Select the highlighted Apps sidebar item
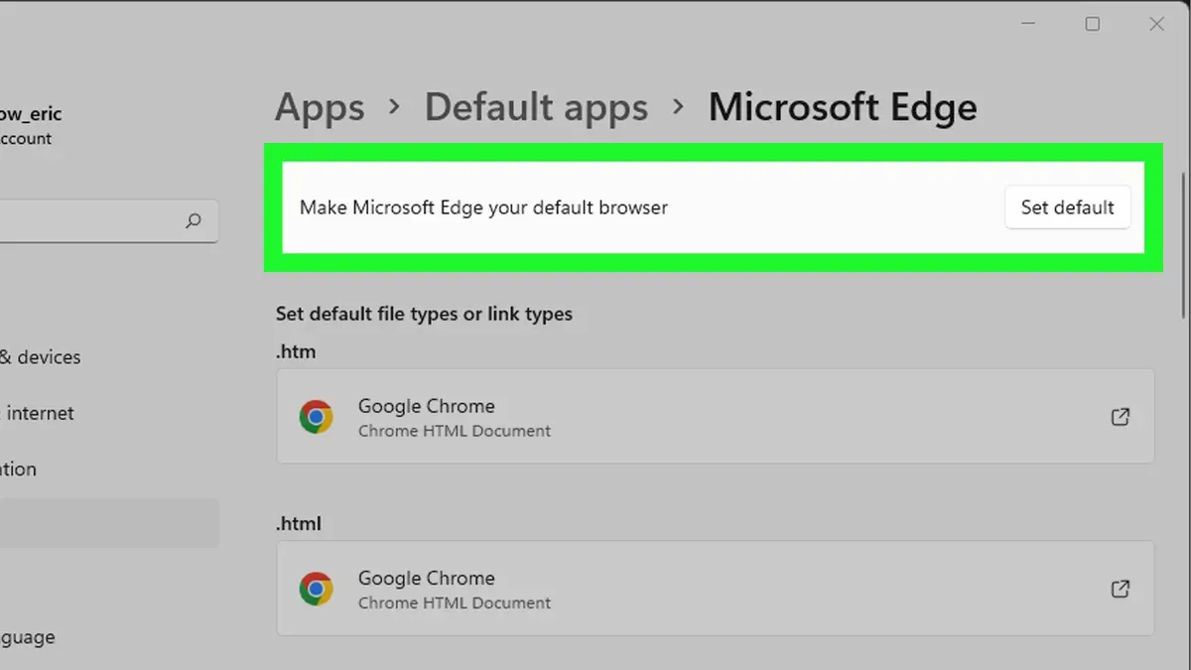The image size is (1191, 670). (x=109, y=523)
